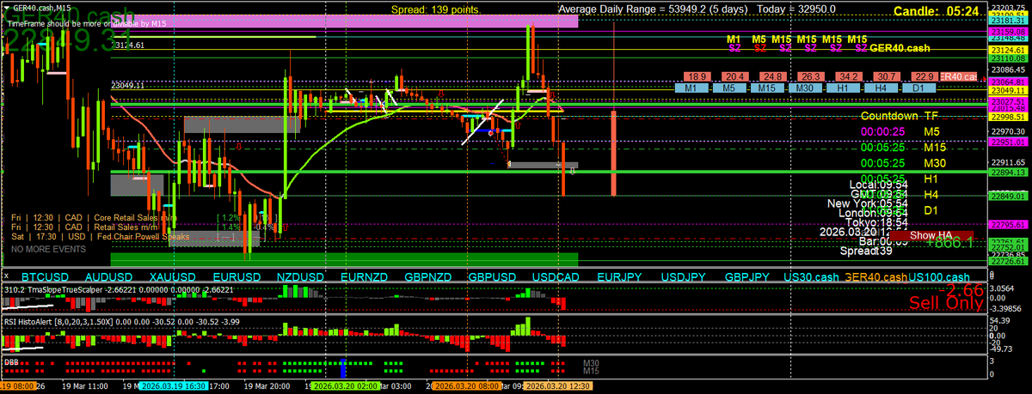Click the red M5 SZ zone label
The height and width of the screenshot is (394, 1032).
[x=759, y=44]
